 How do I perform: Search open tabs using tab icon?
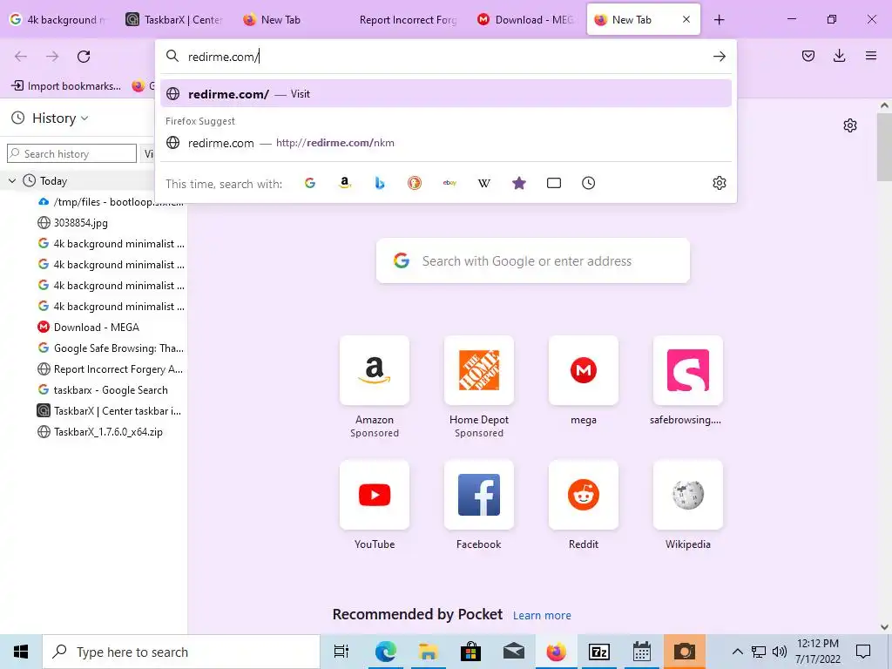tap(553, 183)
